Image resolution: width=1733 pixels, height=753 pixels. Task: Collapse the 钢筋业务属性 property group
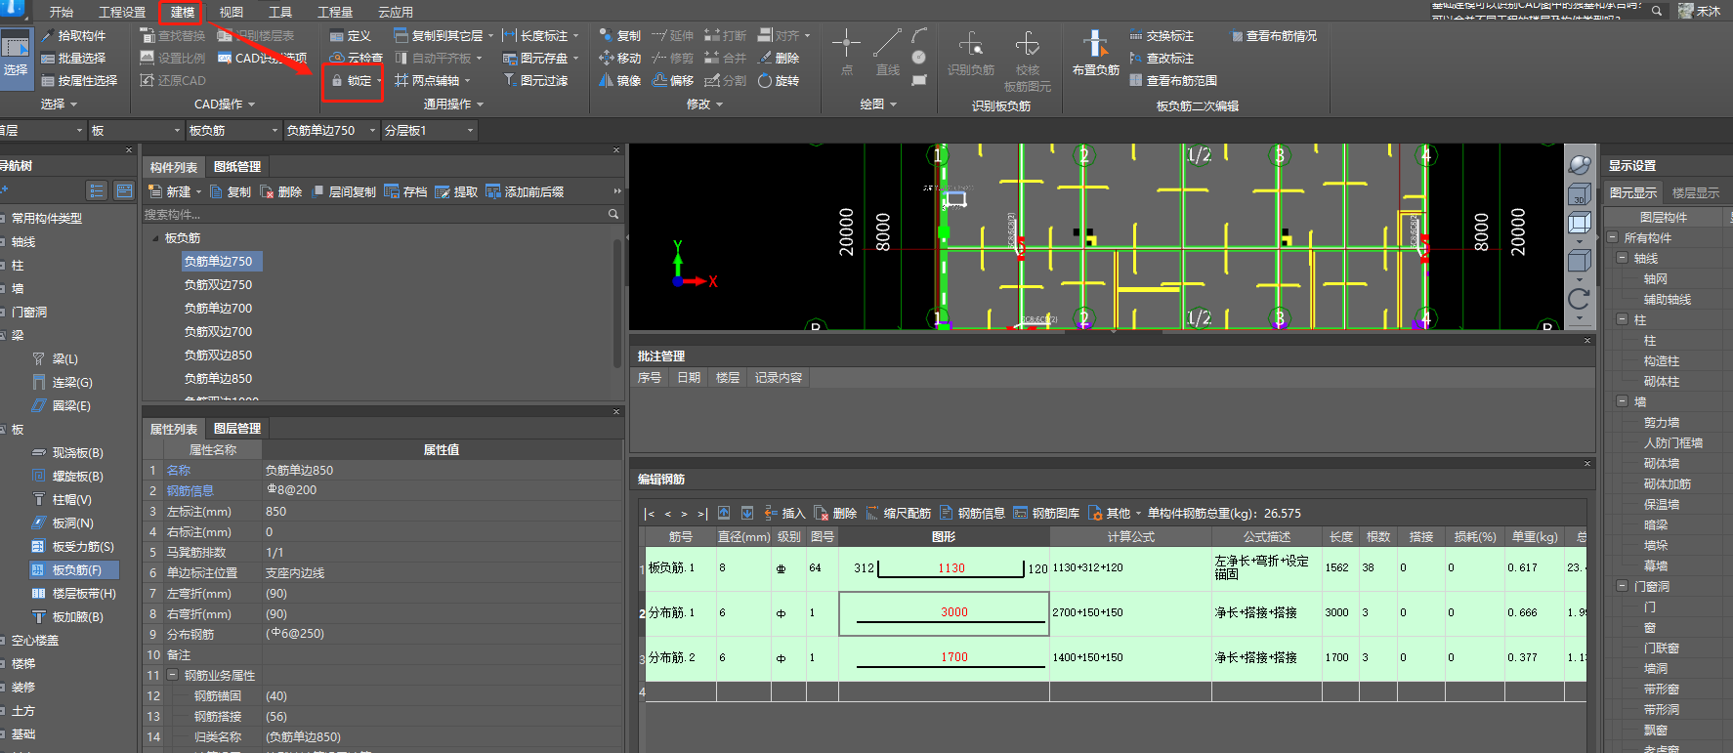172,675
